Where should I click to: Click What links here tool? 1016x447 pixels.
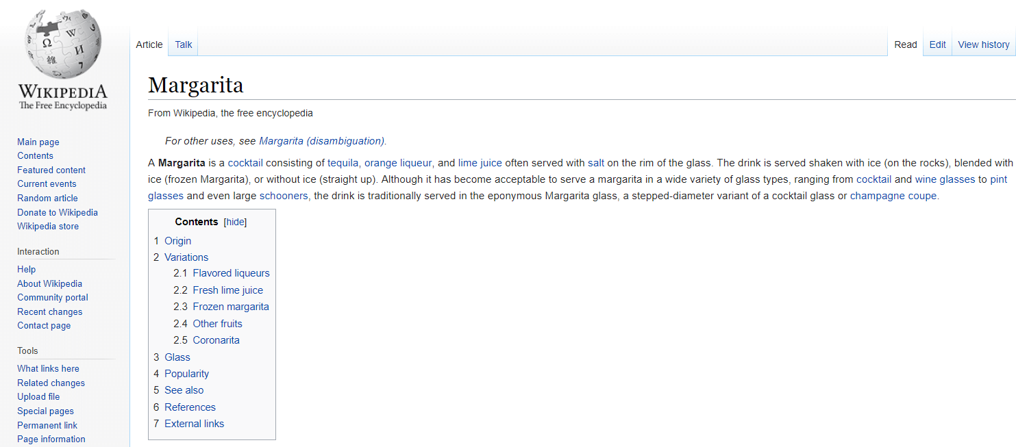pos(48,368)
